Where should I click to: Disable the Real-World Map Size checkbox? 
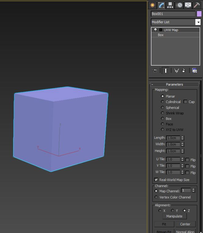(156, 180)
